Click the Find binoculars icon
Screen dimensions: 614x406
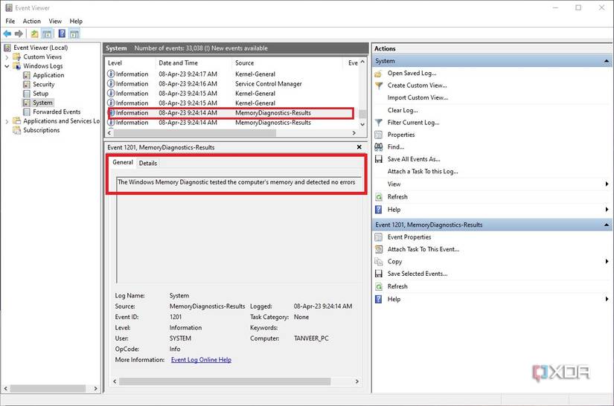pyautogui.click(x=379, y=146)
